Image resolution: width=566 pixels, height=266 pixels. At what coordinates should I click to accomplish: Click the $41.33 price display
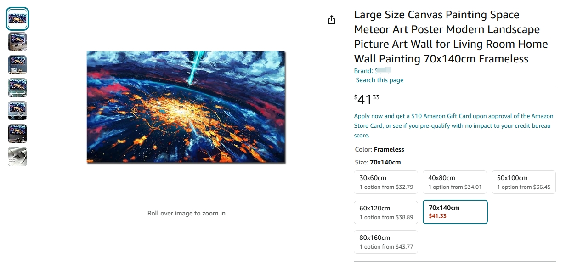(x=367, y=99)
